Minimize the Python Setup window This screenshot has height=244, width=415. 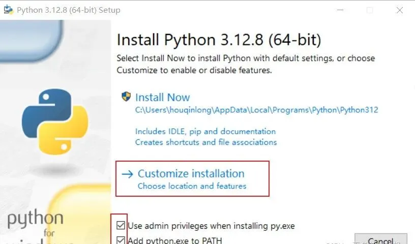[340, 10]
